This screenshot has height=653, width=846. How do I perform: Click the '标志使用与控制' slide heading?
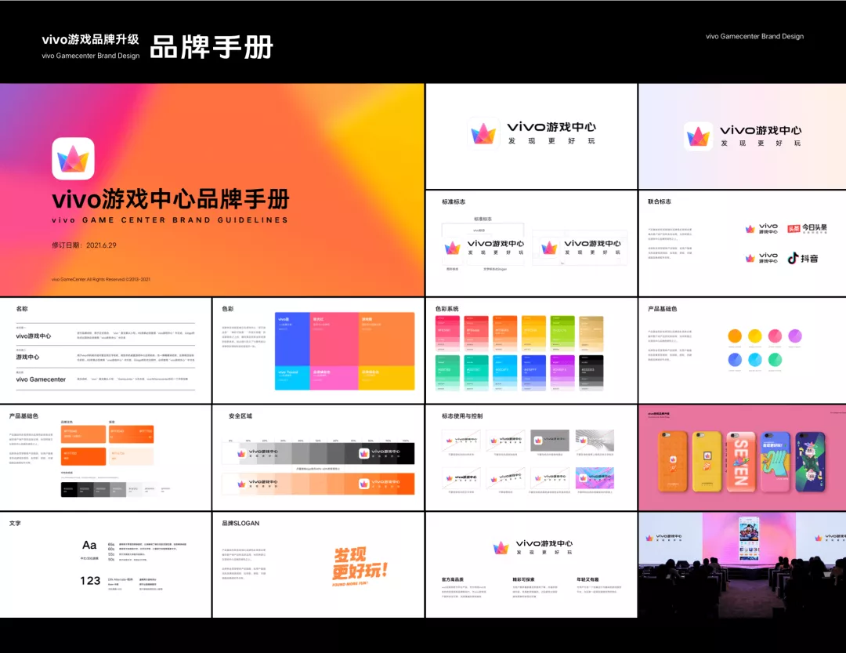pos(462,416)
